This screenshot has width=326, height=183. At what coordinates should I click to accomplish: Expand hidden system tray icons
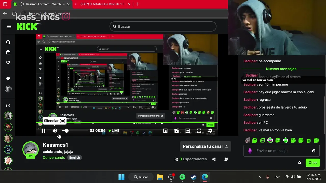point(259,177)
